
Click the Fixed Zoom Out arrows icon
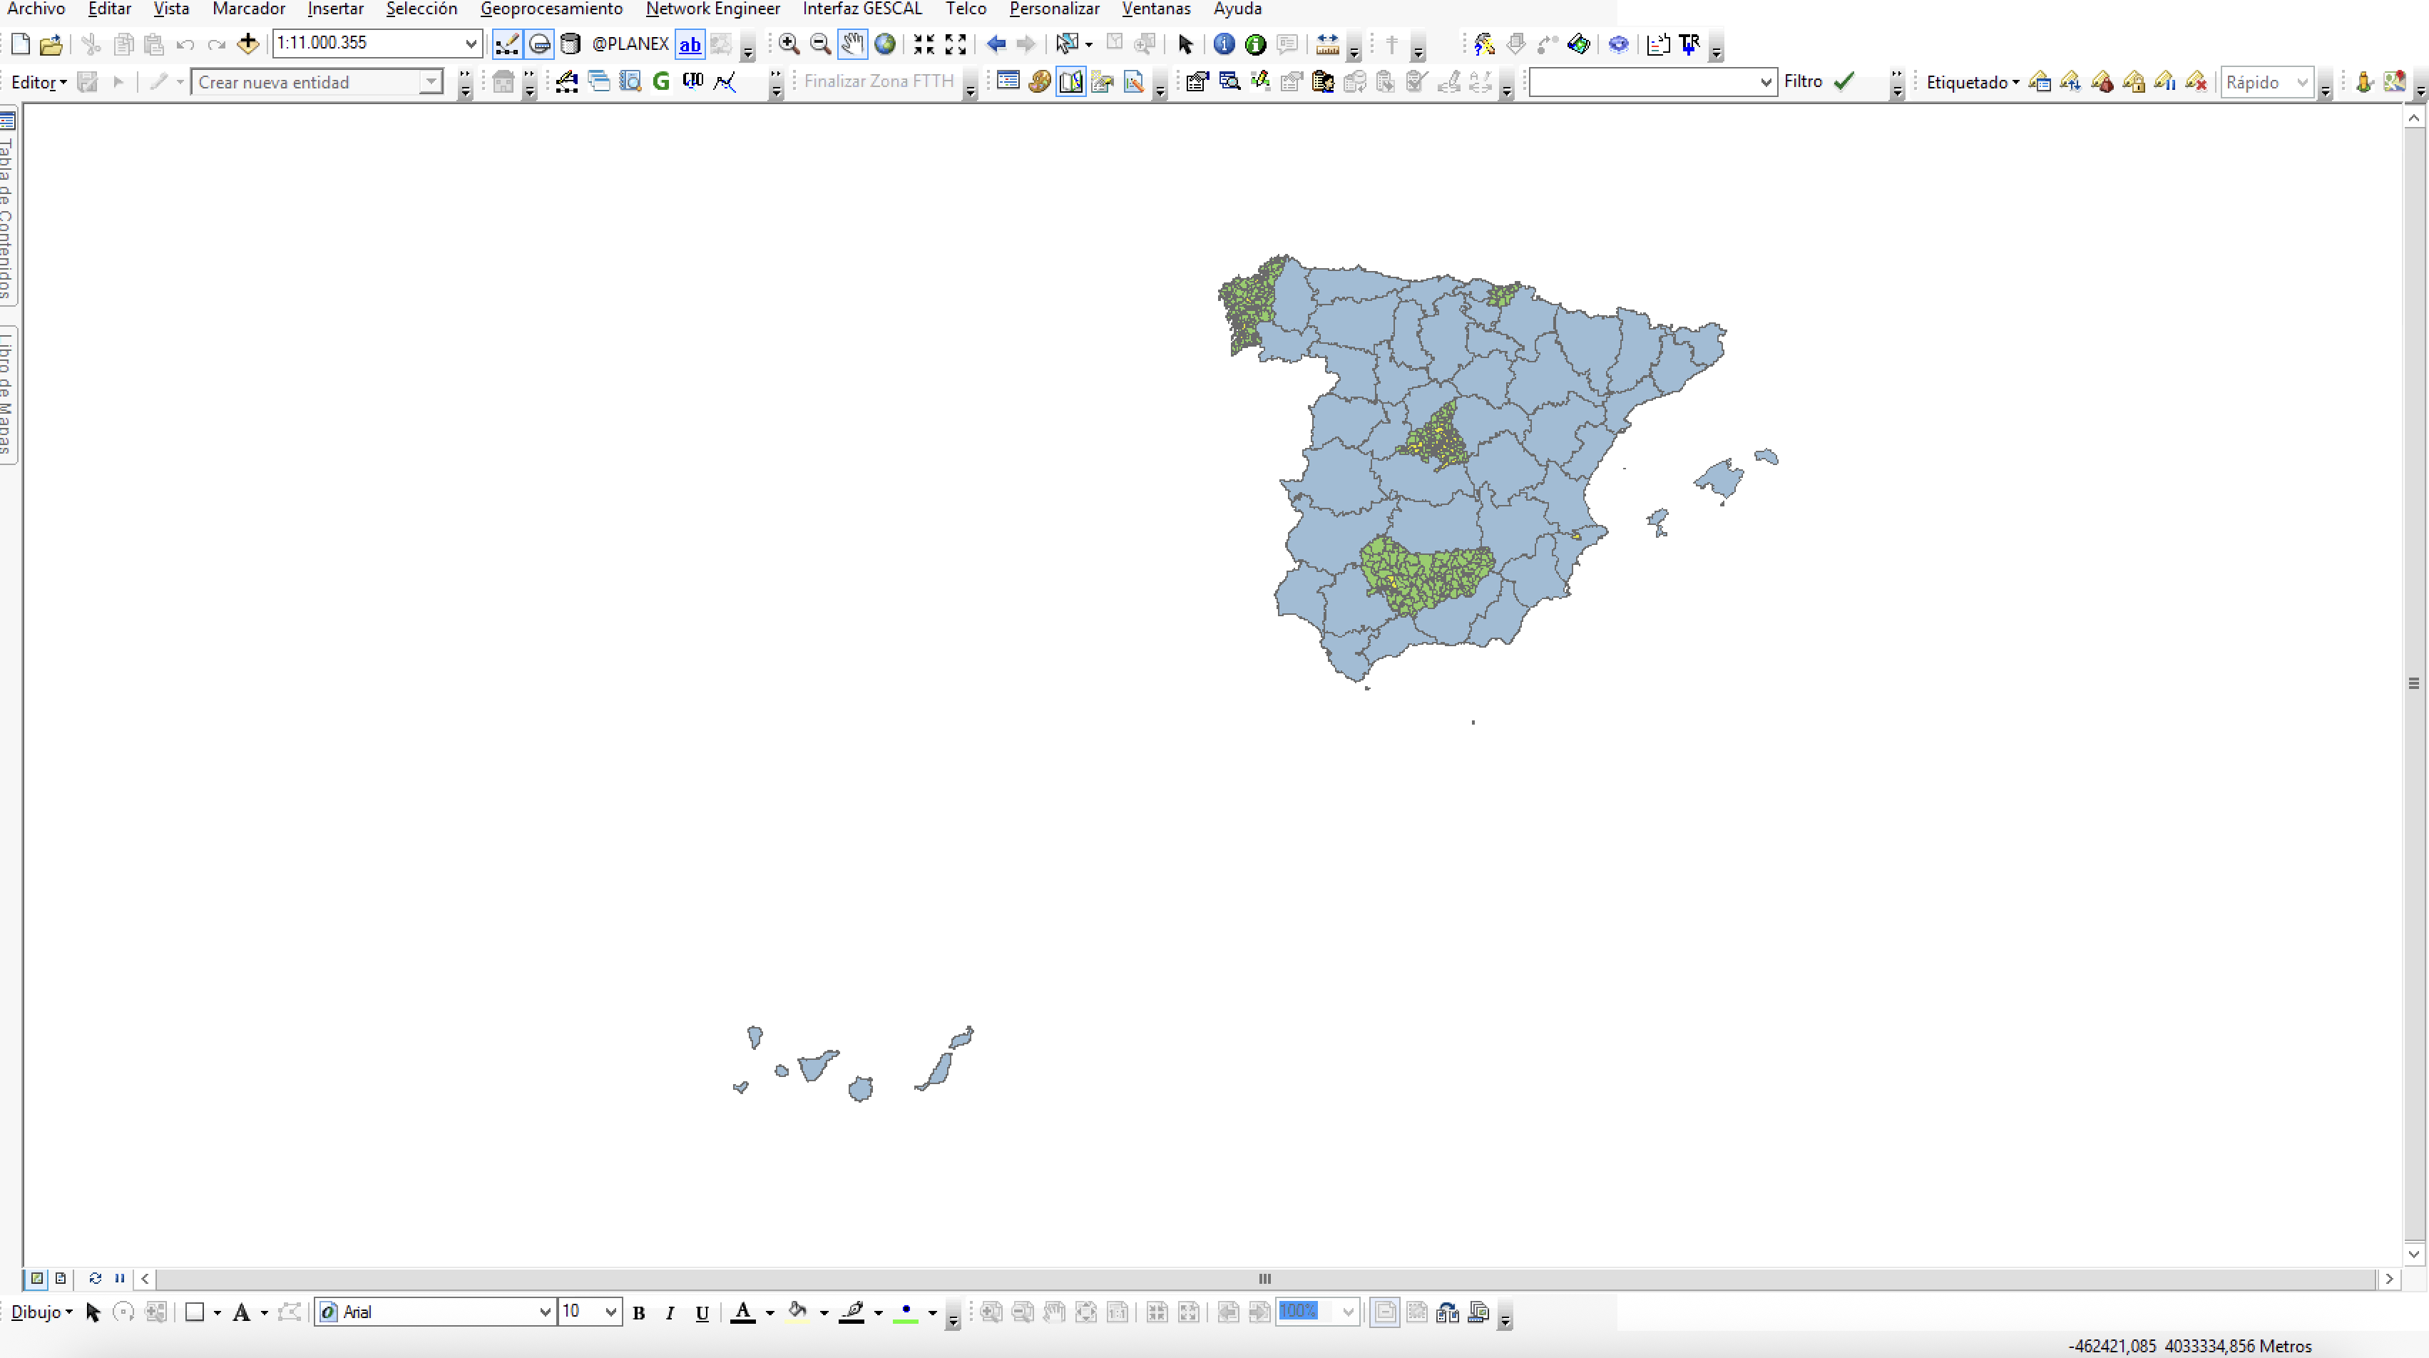tap(955, 44)
